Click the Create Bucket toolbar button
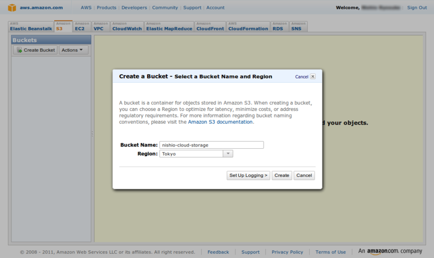Viewport: 434px width, 258px height. 35,50
